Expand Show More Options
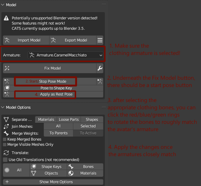Viewport: 201px width, 186px height. [x=53, y=182]
